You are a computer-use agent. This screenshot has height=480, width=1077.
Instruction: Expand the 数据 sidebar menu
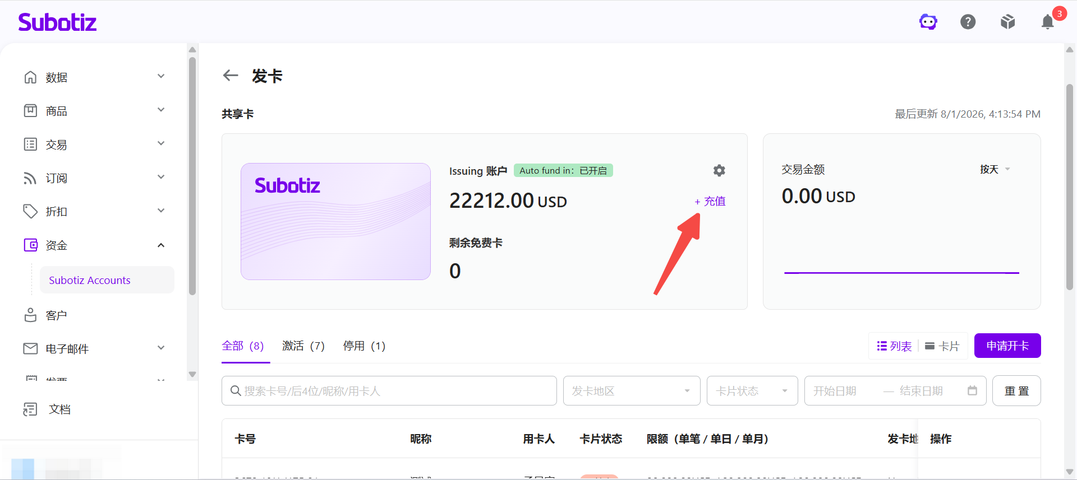pyautogui.click(x=161, y=76)
